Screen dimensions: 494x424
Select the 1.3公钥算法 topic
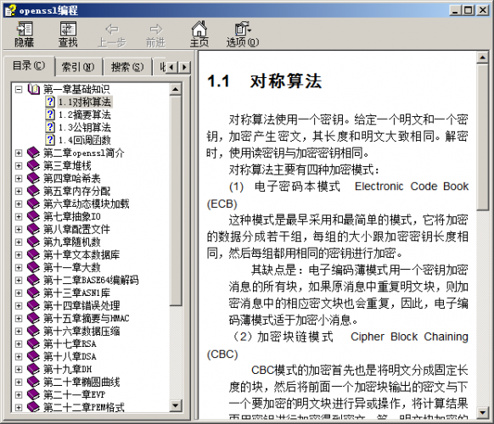coord(84,127)
